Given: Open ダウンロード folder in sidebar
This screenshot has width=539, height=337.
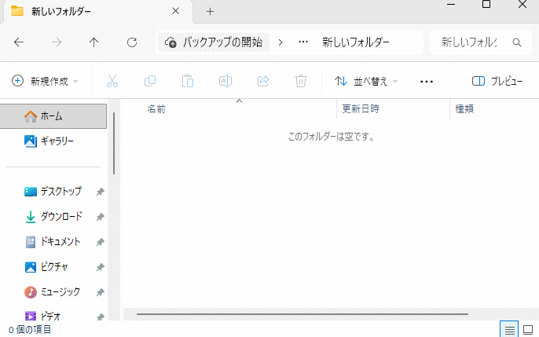Looking at the screenshot, I should 60,217.
